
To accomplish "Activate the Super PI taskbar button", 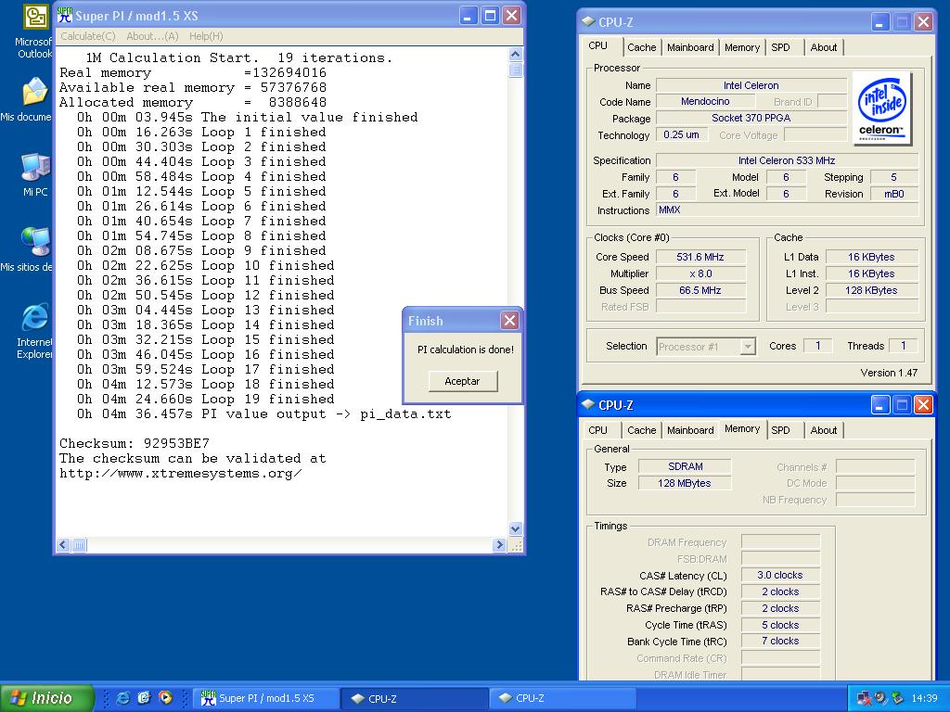I will pyautogui.click(x=265, y=698).
